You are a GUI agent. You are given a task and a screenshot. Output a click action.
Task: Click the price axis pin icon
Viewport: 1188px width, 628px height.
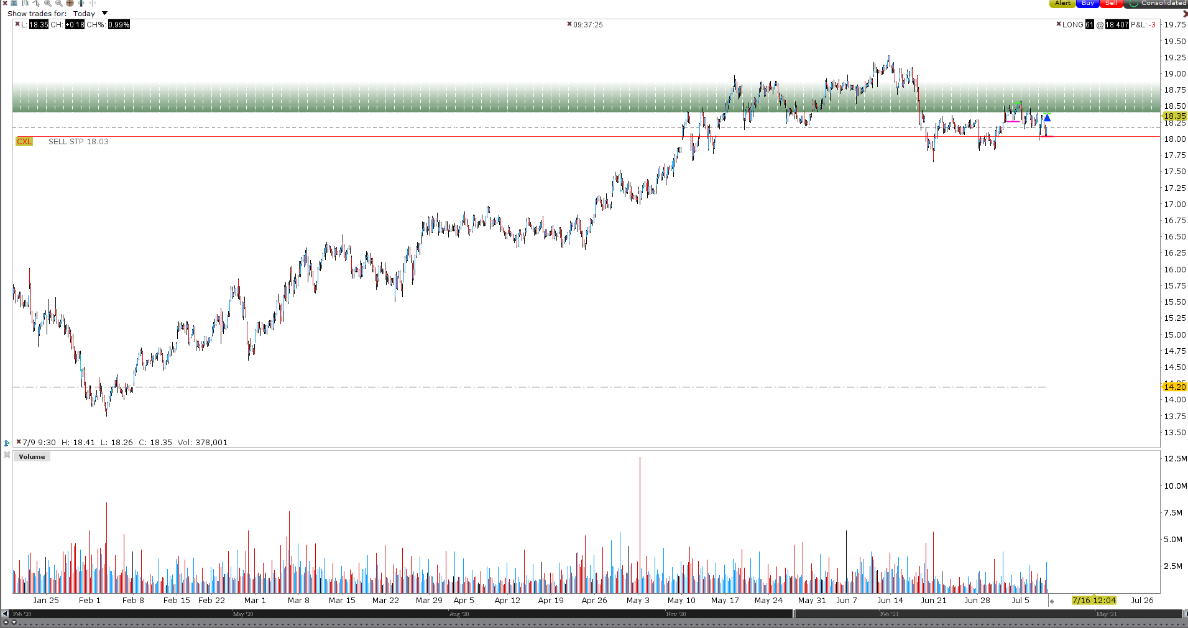(x=7, y=443)
